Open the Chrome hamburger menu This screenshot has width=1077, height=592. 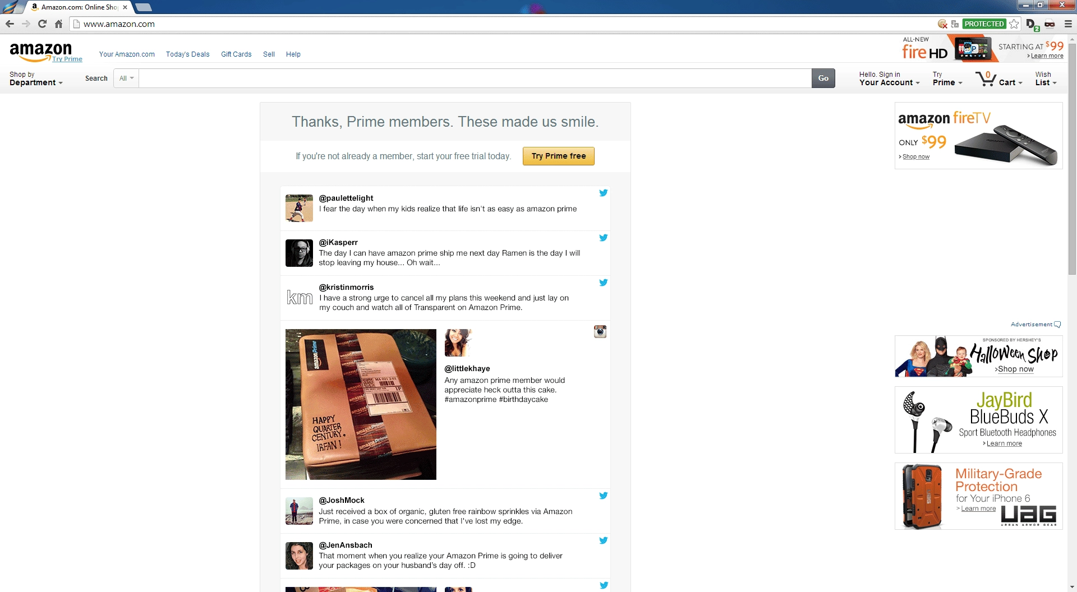pos(1068,24)
